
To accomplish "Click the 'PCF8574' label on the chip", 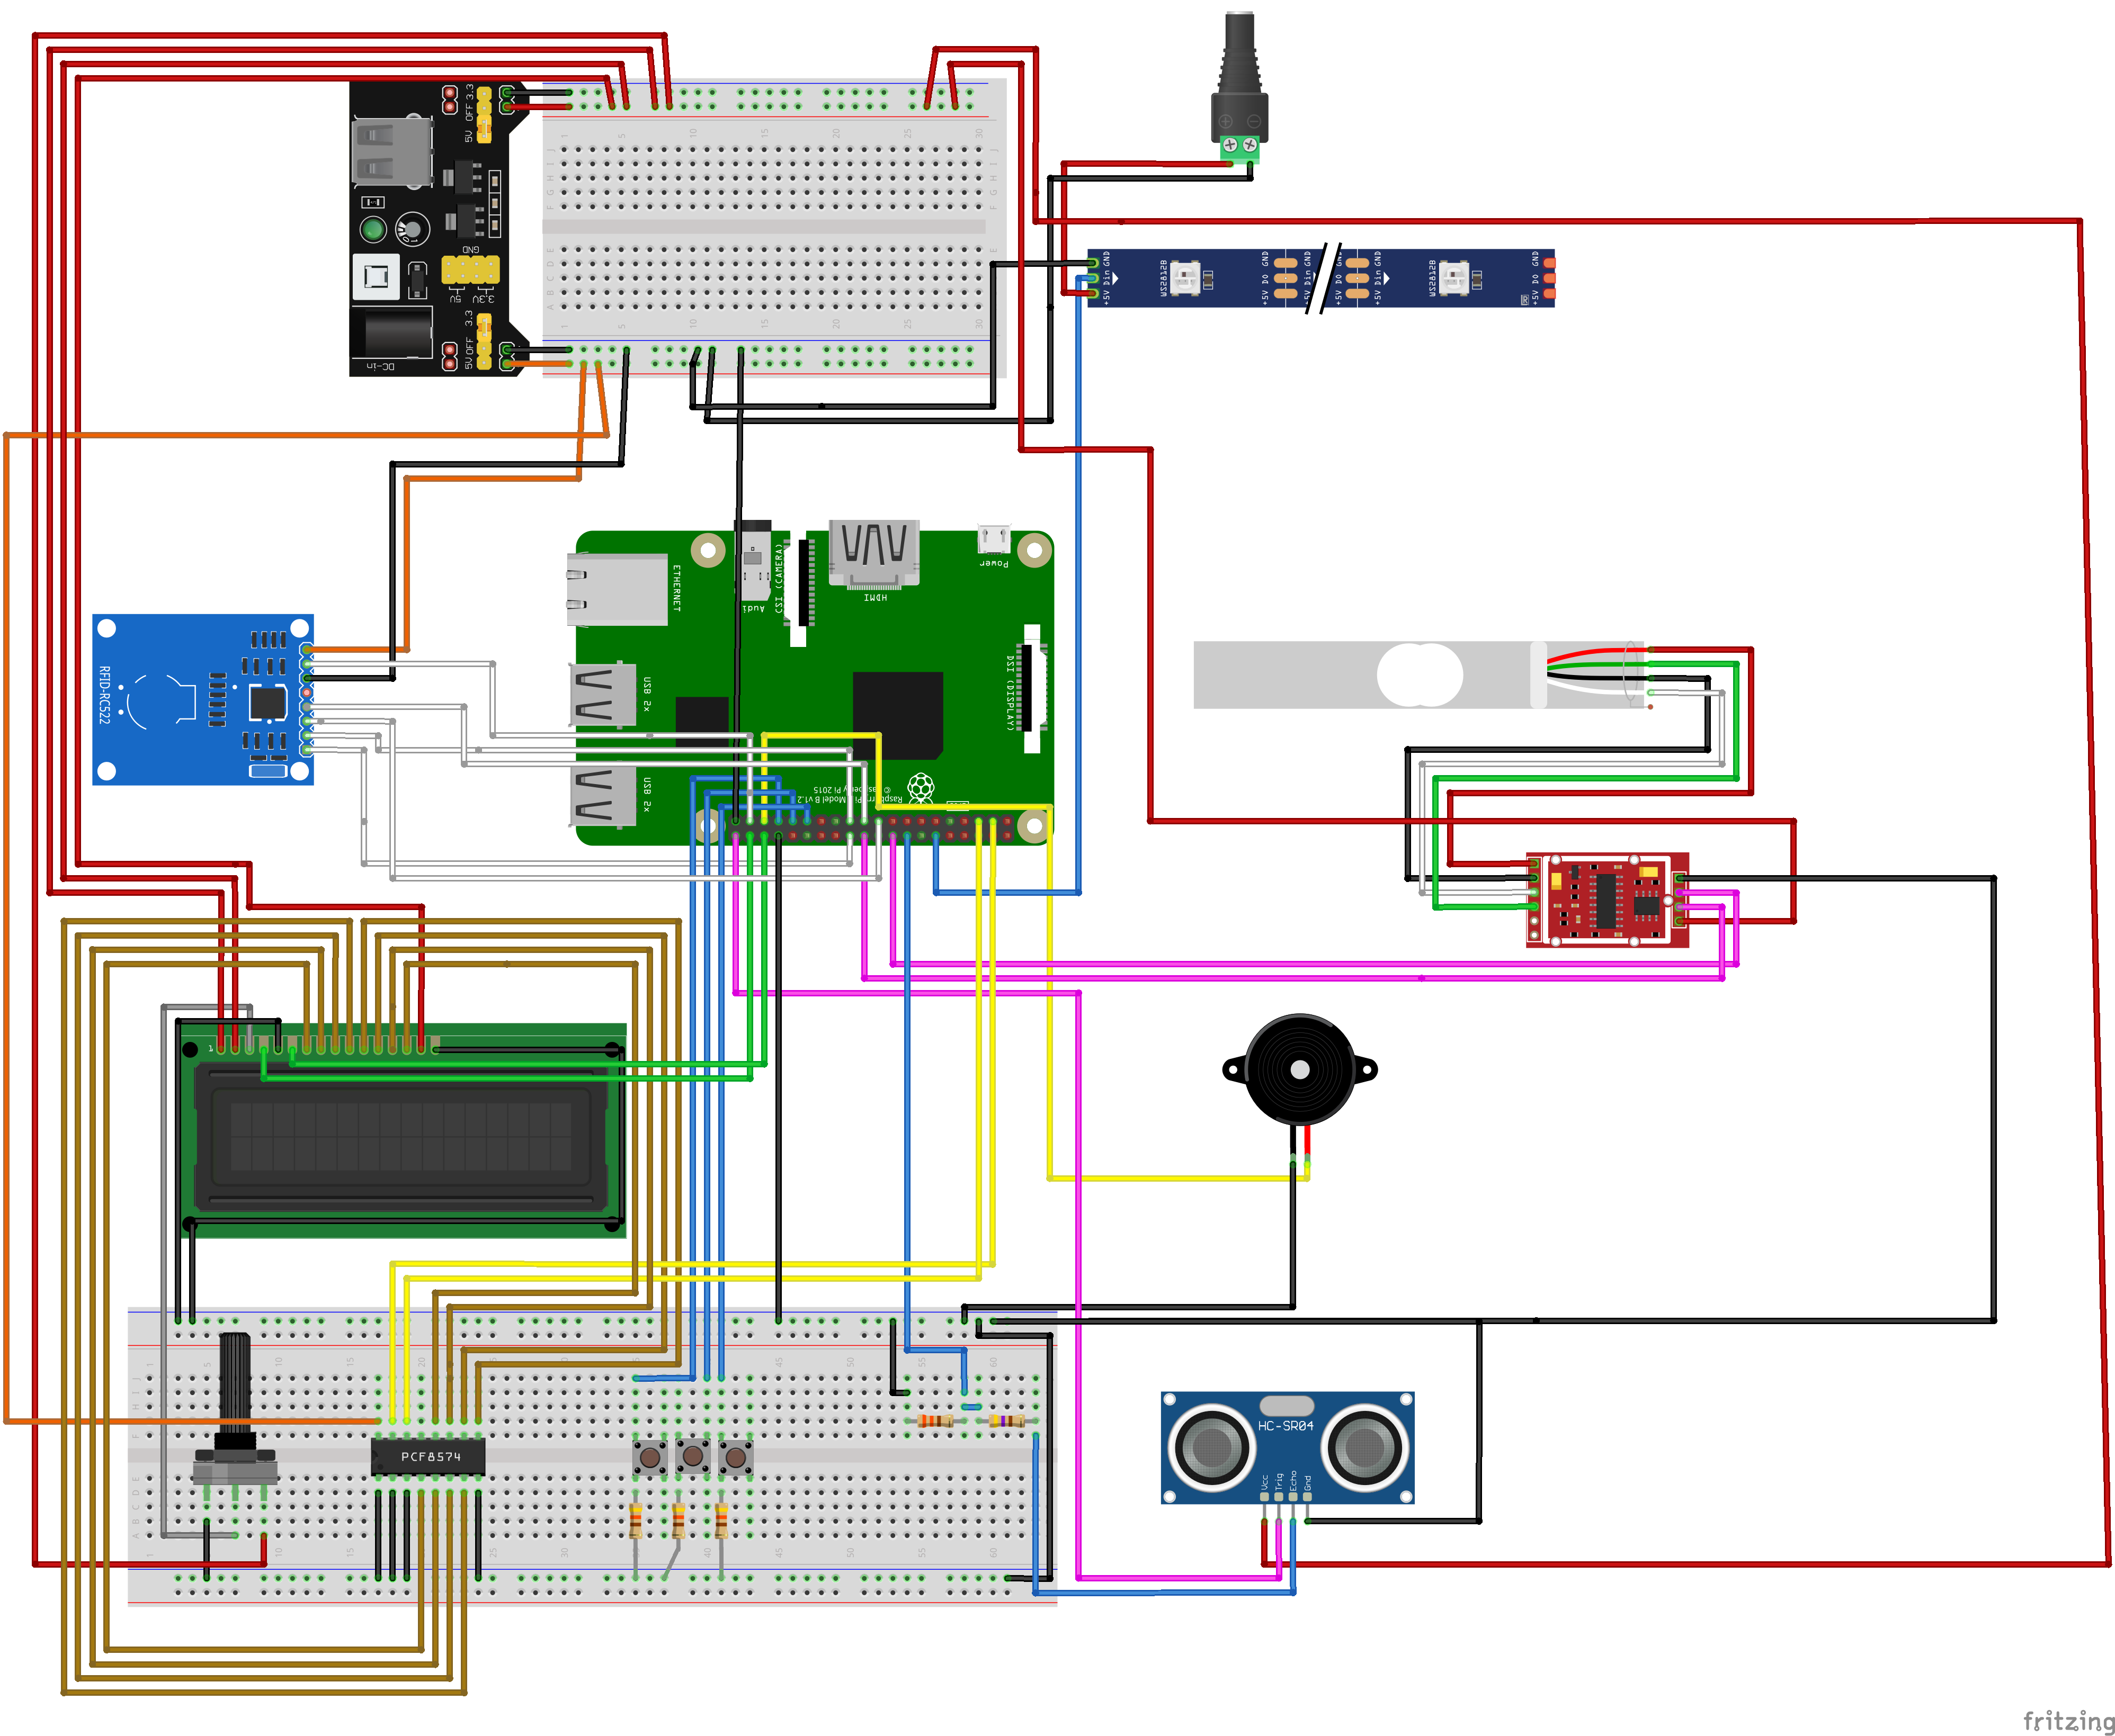I will (x=430, y=1457).
